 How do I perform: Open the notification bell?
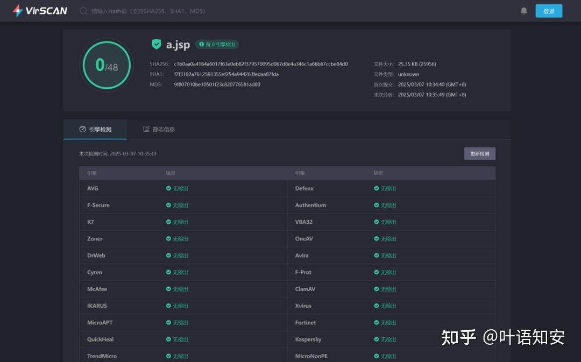click(523, 11)
